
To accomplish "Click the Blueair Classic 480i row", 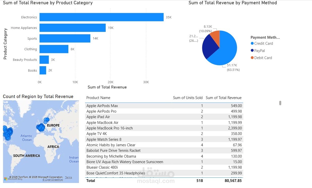I will coord(164,167).
